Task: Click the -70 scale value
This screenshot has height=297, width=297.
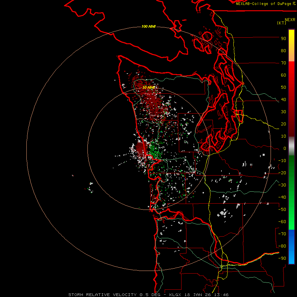Action: point(282,234)
